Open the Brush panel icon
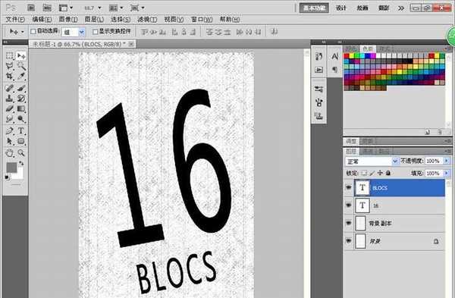 pyautogui.click(x=319, y=102)
